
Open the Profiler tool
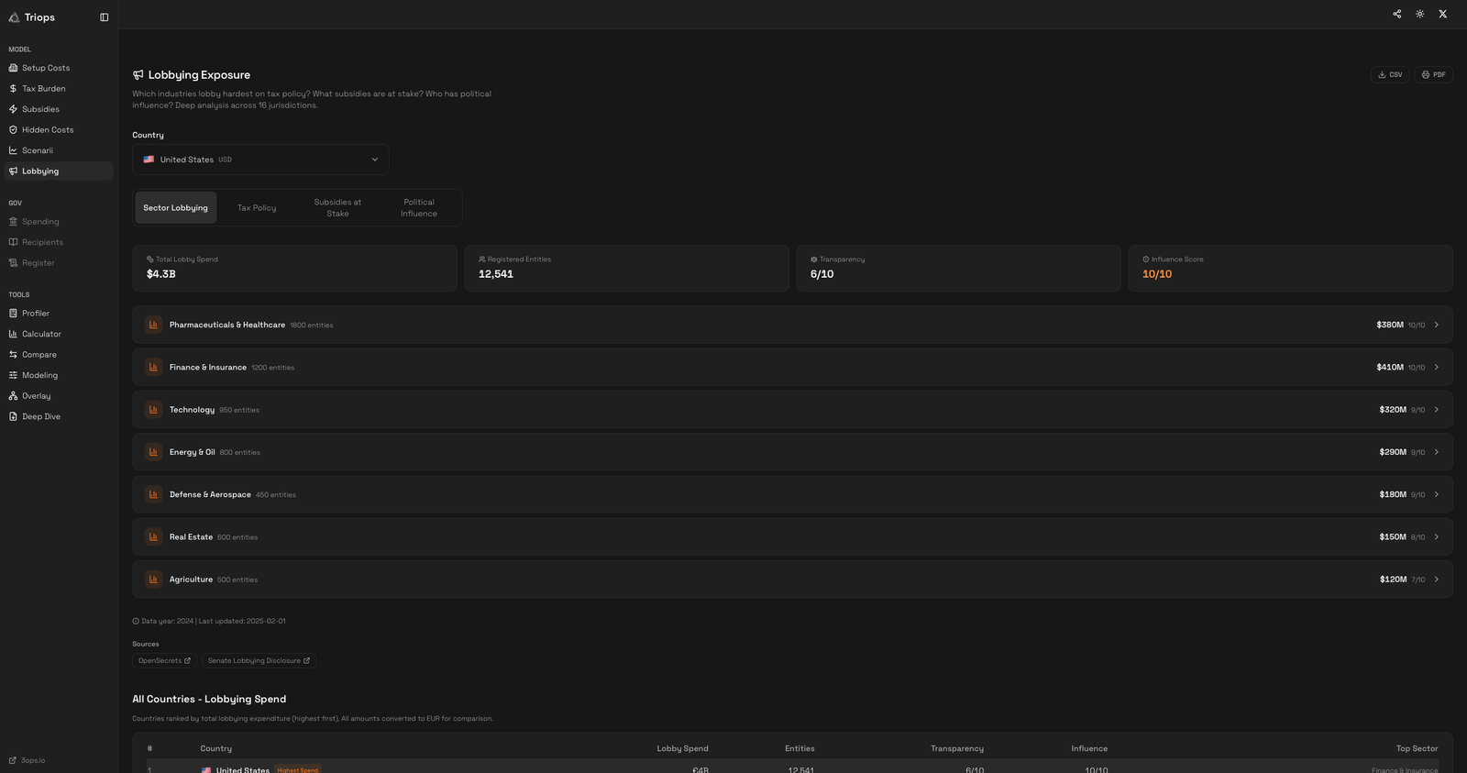pos(36,314)
